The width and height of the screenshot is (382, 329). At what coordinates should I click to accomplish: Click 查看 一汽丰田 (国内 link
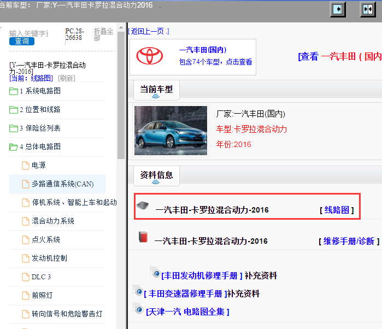pos(340,56)
